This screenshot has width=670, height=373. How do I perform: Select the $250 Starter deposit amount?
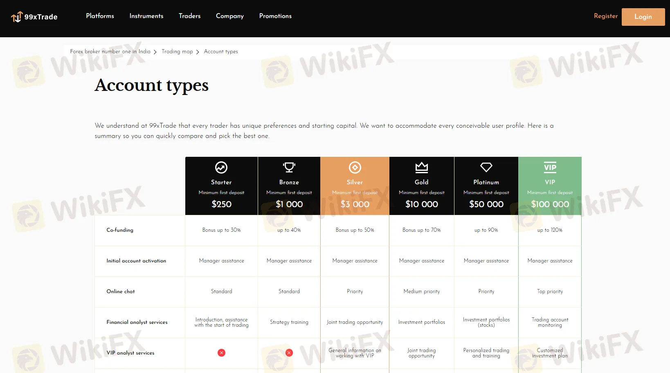click(221, 204)
